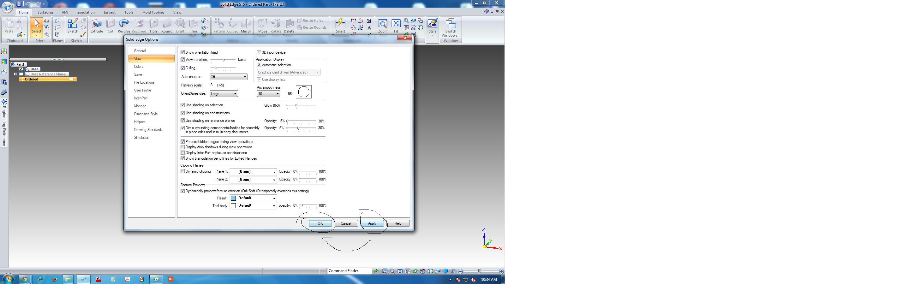Open the Mold Tooling ribbon tab
The width and height of the screenshot is (908, 284).
153,12
